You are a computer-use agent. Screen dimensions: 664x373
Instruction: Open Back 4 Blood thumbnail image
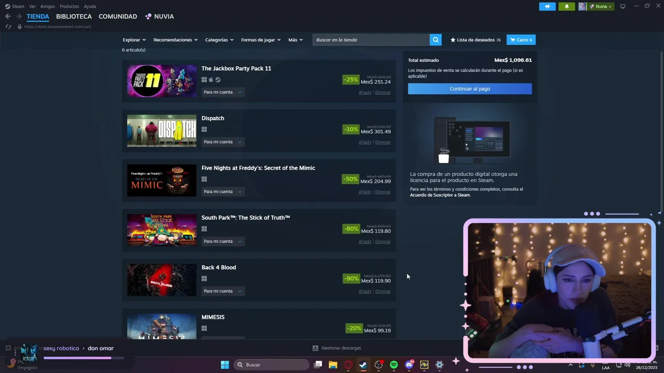162,280
